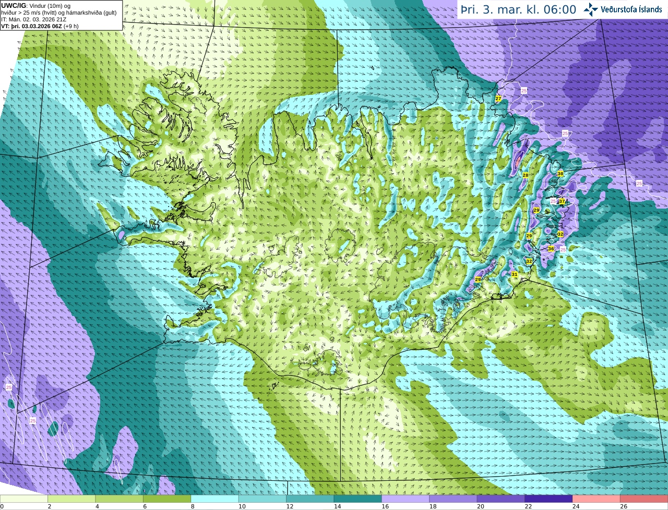Select the 22–24 m/s dark indigo swatch
Screen dimensions: 668x510
pos(549,499)
